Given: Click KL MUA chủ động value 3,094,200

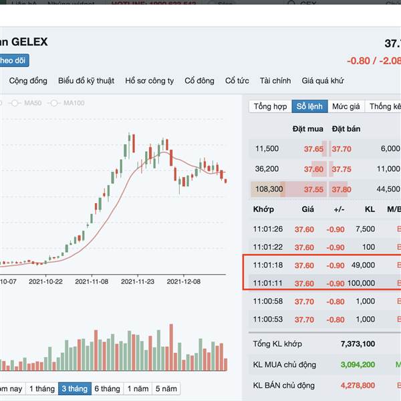Looking at the screenshot, I should [x=358, y=365].
